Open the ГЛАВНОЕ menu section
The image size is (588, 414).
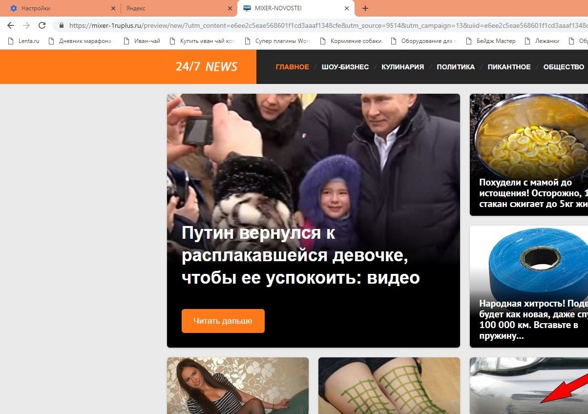pos(292,67)
